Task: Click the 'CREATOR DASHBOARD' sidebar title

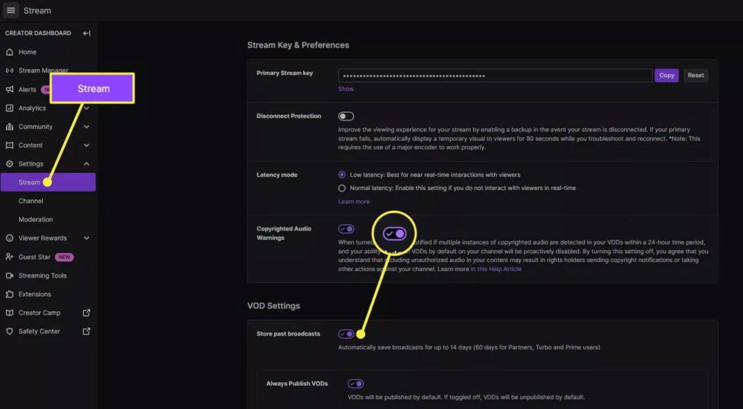Action: pyautogui.click(x=38, y=33)
